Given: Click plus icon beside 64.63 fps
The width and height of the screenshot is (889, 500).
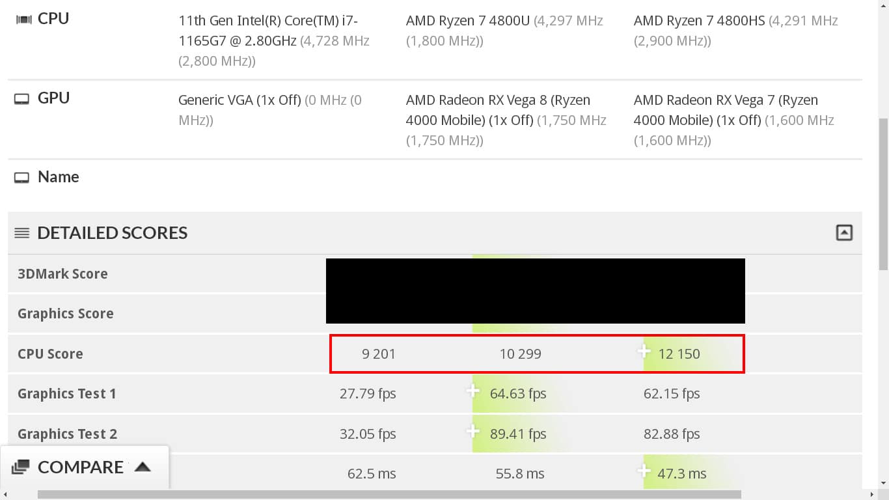Looking at the screenshot, I should tap(473, 391).
